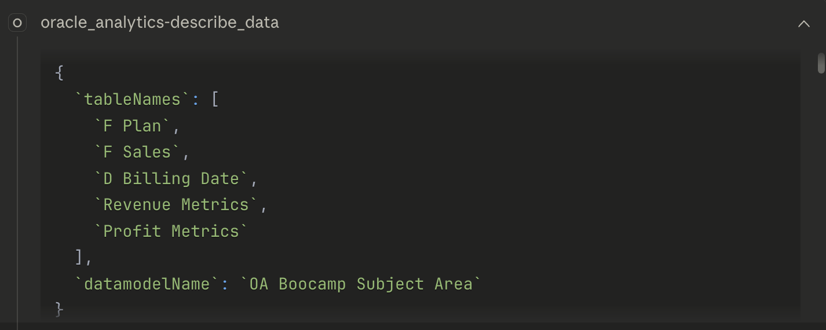Viewport: 826px width, 330px height.
Task: Click the closing curly brace
Action: [x=59, y=310]
